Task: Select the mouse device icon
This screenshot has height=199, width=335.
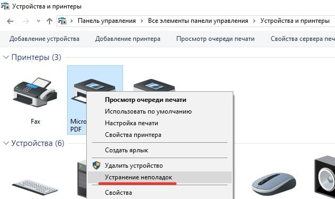Action: pyautogui.click(x=274, y=184)
